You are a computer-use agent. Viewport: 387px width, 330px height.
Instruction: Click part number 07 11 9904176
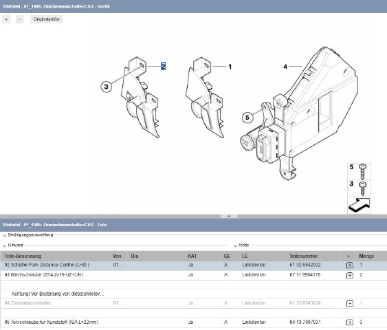[305, 275]
